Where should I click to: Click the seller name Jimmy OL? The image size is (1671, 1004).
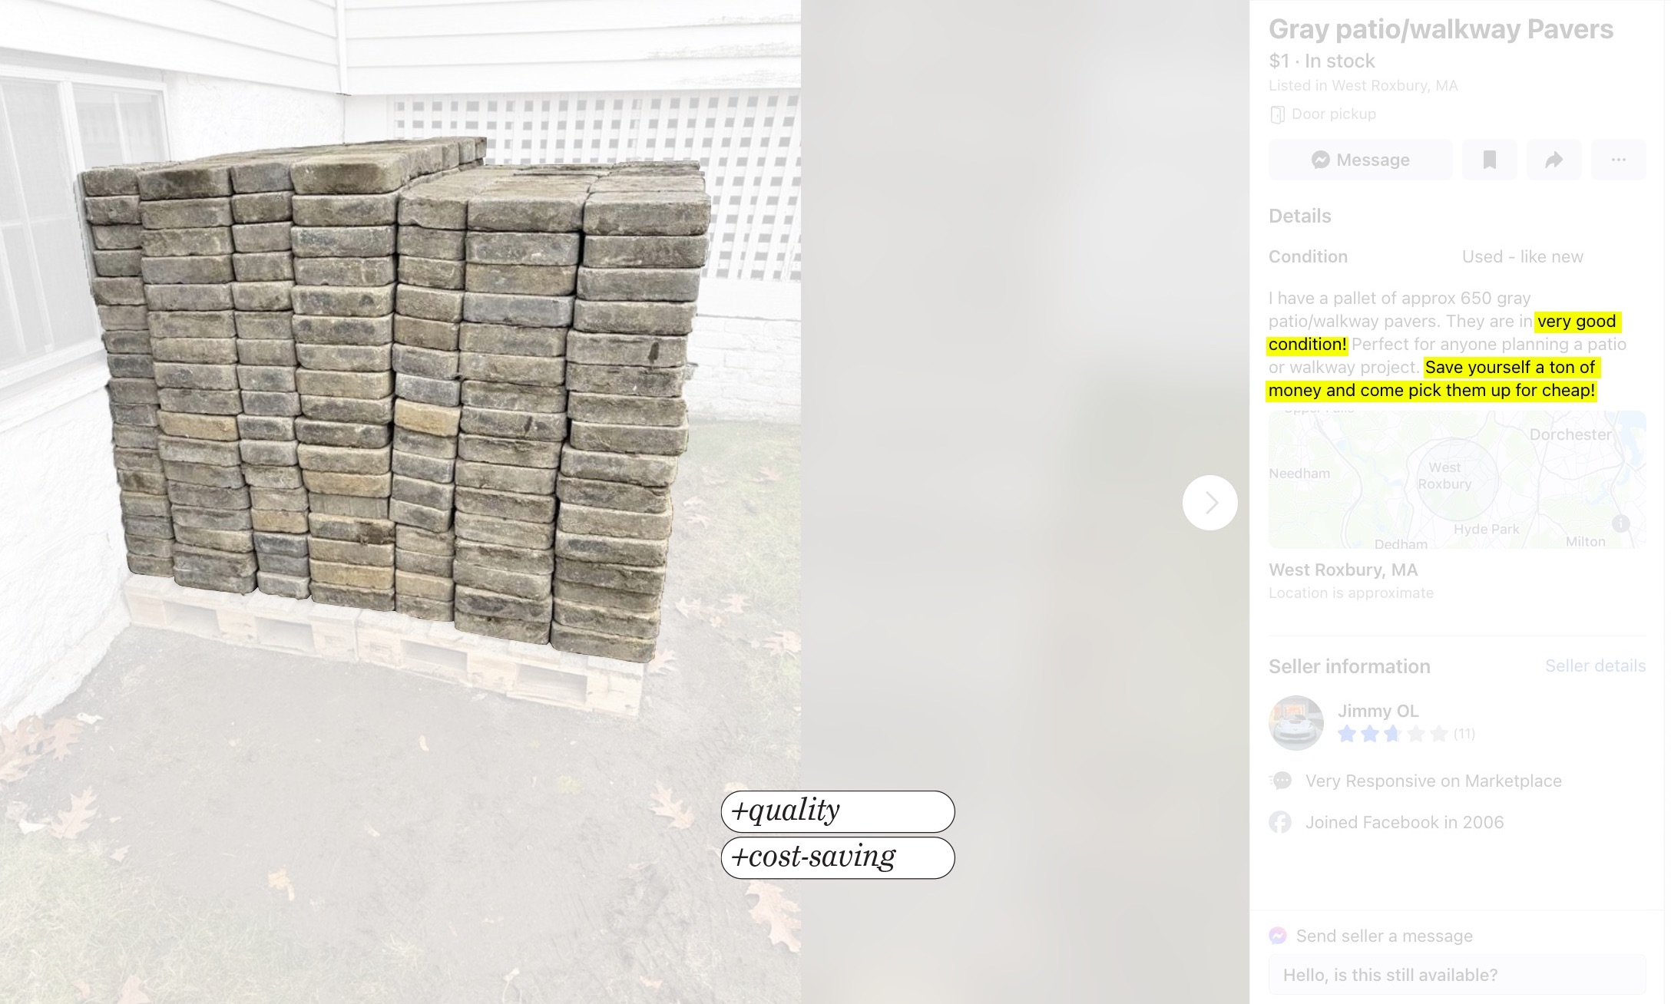click(1378, 711)
